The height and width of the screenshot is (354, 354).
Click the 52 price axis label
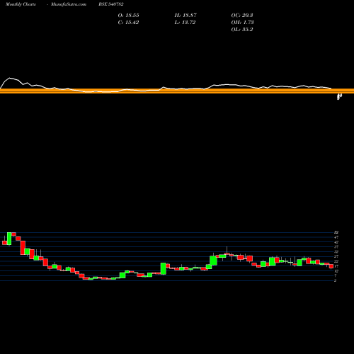[336, 232]
